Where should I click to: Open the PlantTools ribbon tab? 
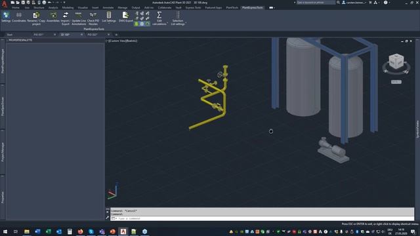[x=232, y=8]
